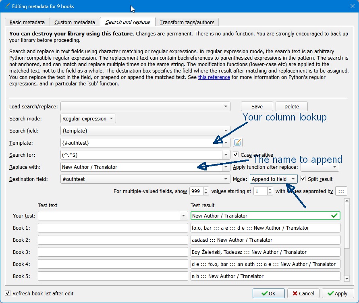Viewport: 359px width, 303px height.
Task: Switch to the Basic metadata tab
Action: [x=27, y=23]
